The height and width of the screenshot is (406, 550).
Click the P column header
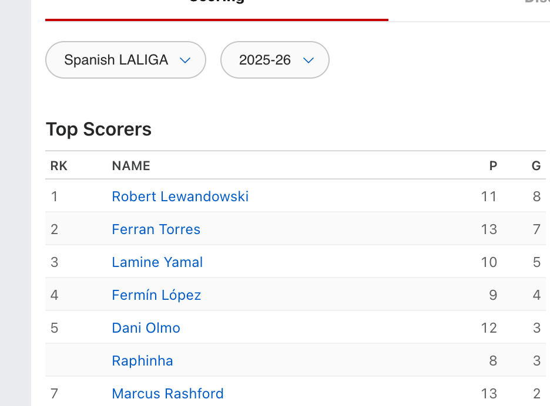coord(493,166)
